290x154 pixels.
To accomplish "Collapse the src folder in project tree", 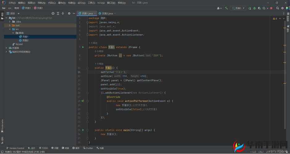I will tap(10, 29).
